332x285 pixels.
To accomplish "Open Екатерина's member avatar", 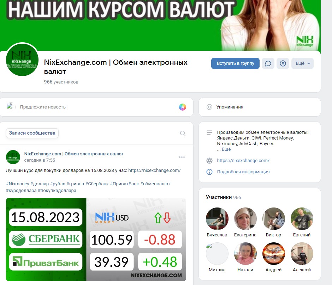I will tap(245, 219).
